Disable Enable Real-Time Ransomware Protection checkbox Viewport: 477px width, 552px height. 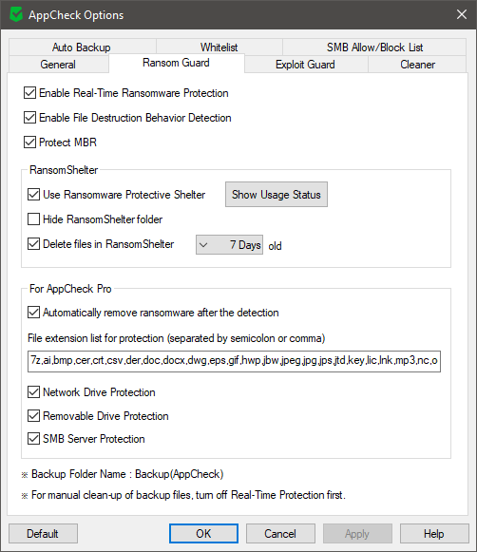pos(29,93)
